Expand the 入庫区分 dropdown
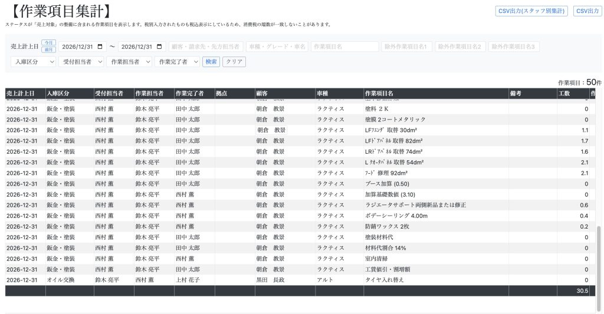This screenshot has height=314, width=604. coord(34,61)
